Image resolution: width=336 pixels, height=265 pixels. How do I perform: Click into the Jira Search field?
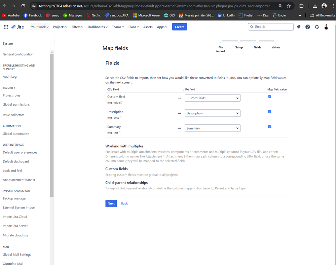[x=271, y=27]
